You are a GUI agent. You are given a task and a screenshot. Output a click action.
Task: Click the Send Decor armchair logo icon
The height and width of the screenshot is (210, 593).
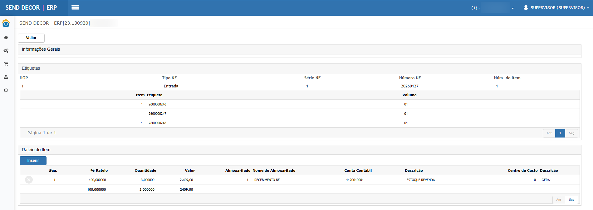[6, 23]
